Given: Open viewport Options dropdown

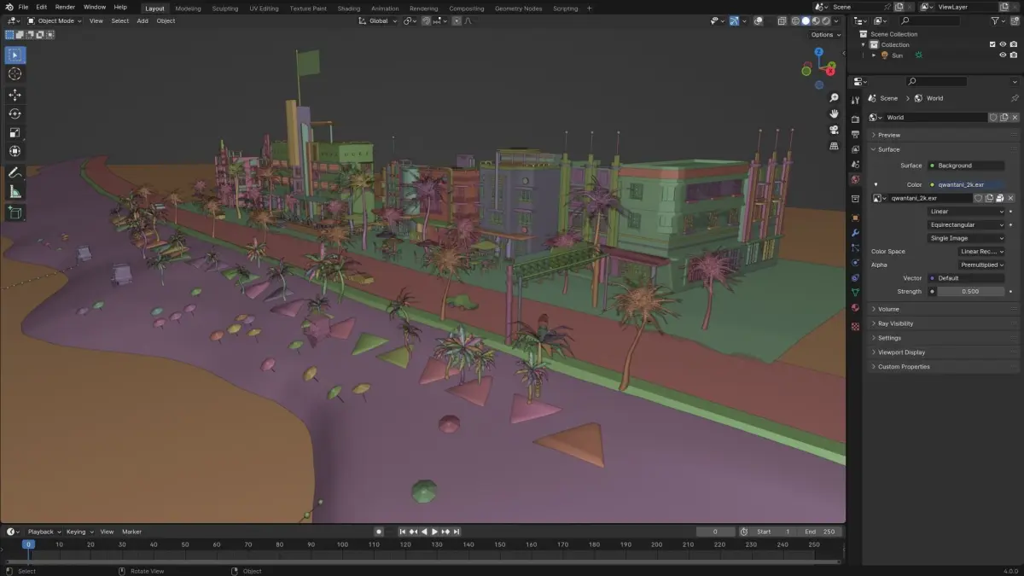Looking at the screenshot, I should (825, 35).
